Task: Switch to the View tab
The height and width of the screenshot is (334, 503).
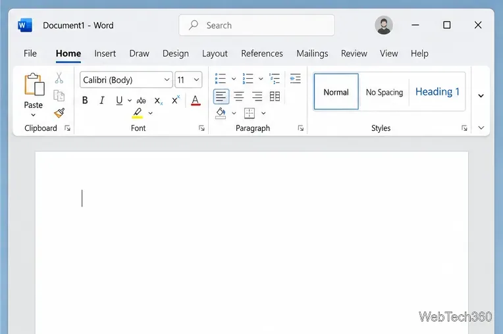Action: [389, 53]
